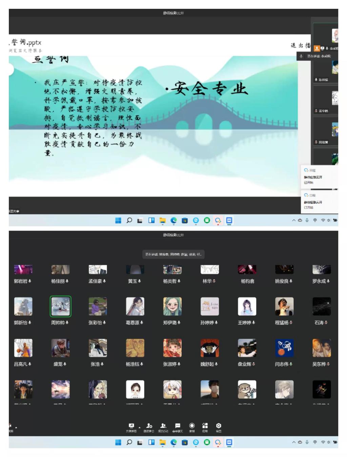This screenshot has height=457, width=347.
Task: Toggle the Record button in meeting toolbar
Action: click(192, 427)
